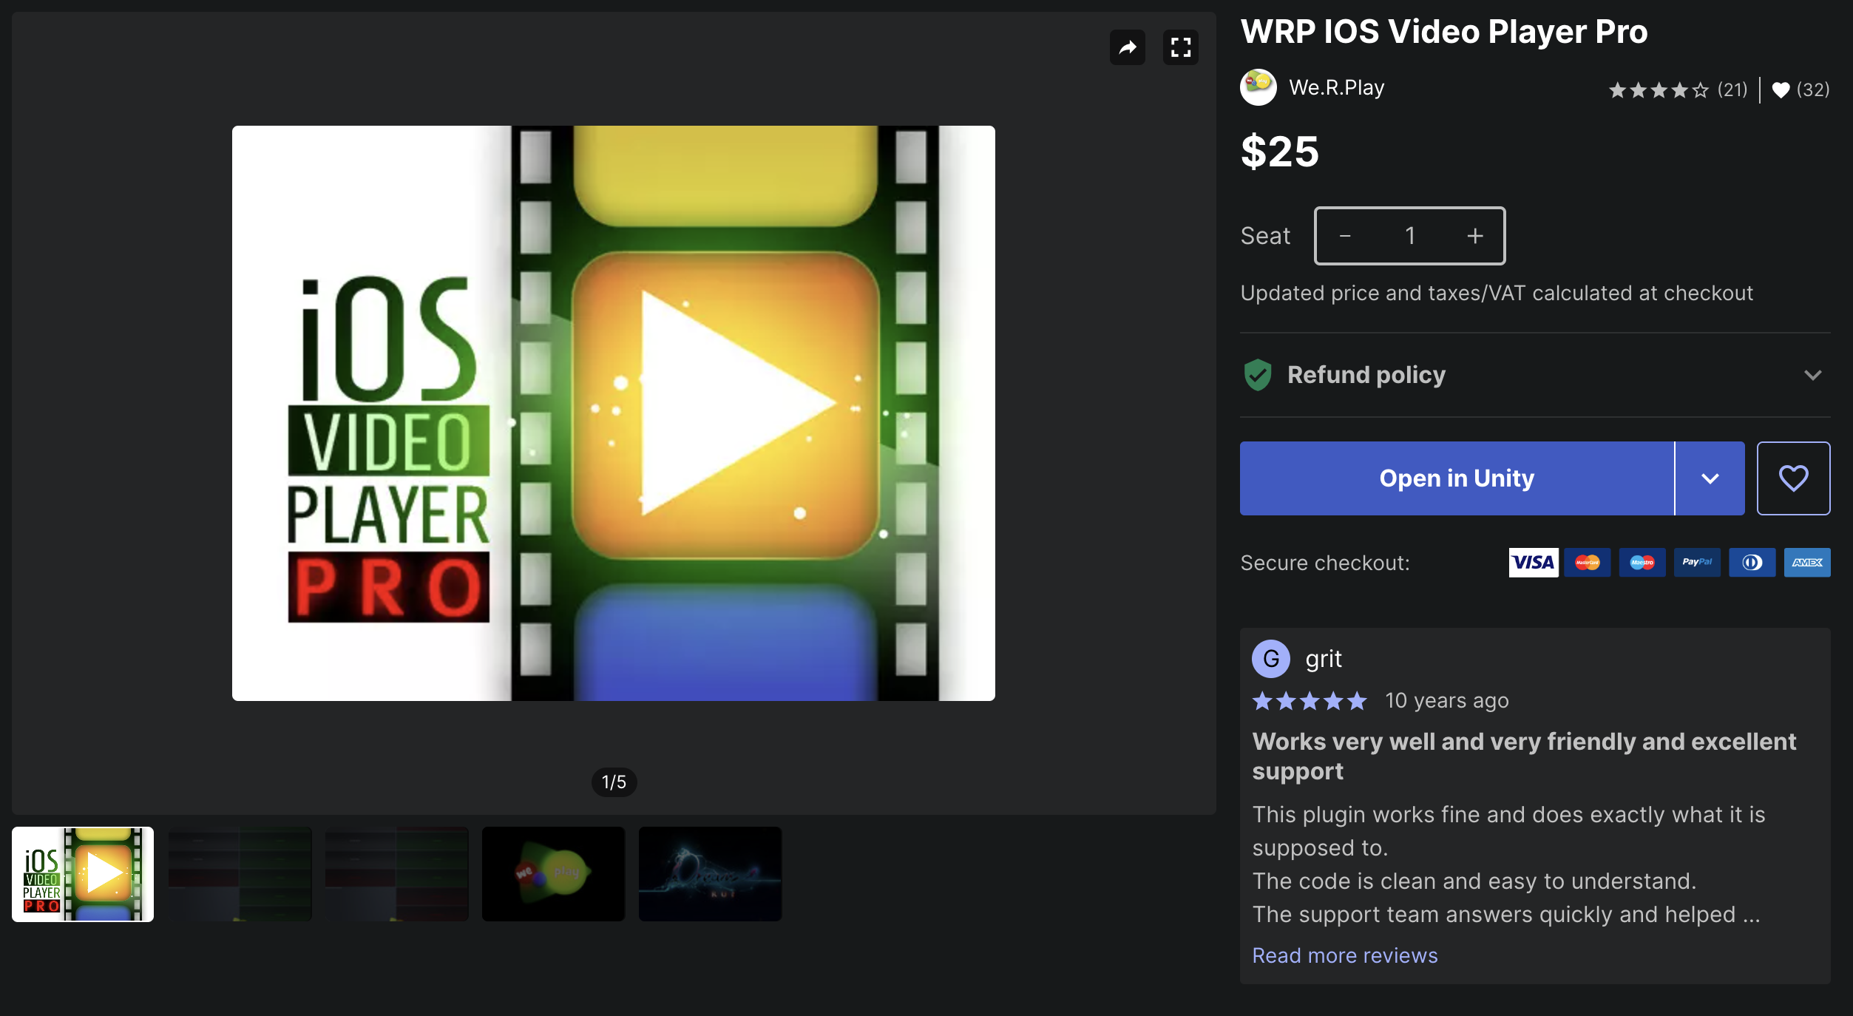Click the Diners Club payment icon
This screenshot has height=1016, width=1853.
click(1752, 563)
